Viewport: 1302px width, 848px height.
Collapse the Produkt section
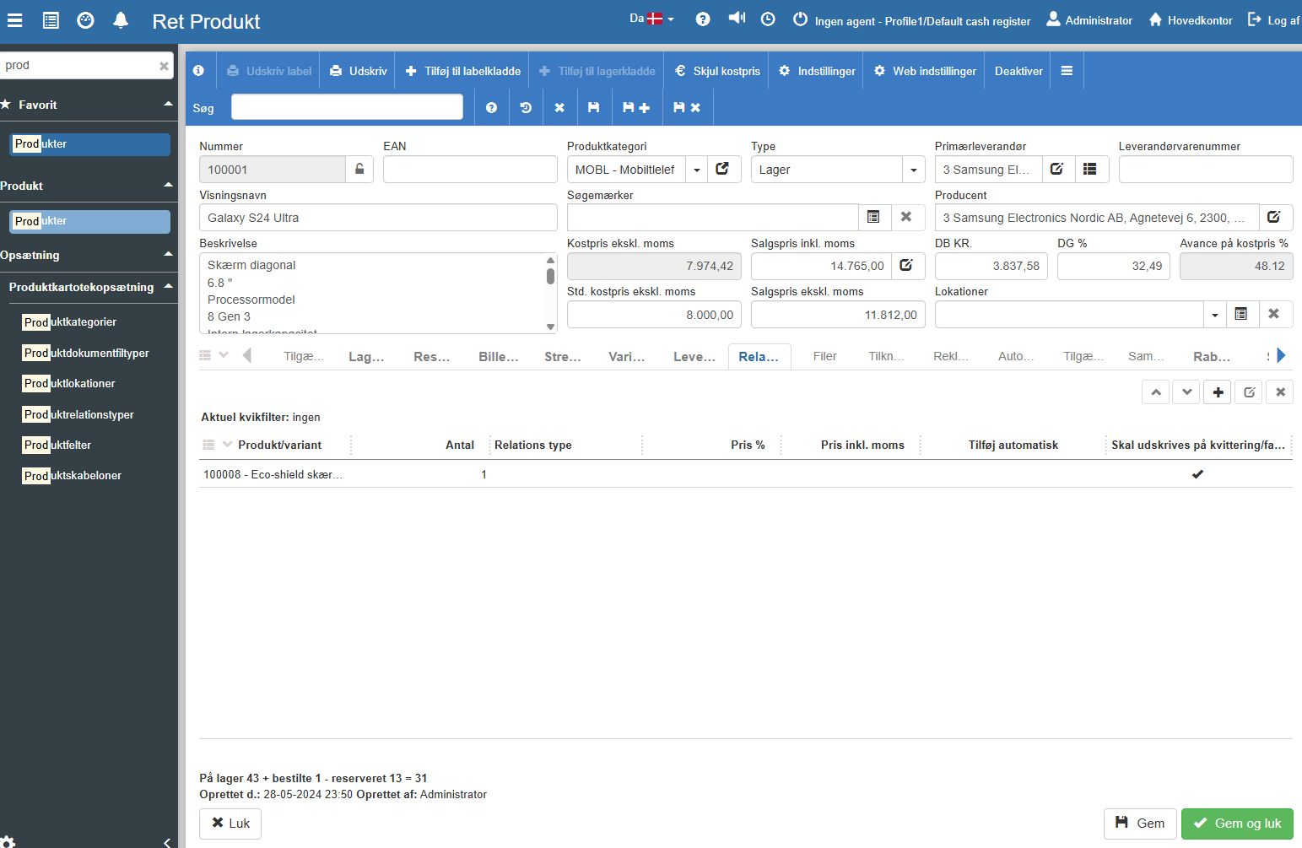click(x=168, y=185)
